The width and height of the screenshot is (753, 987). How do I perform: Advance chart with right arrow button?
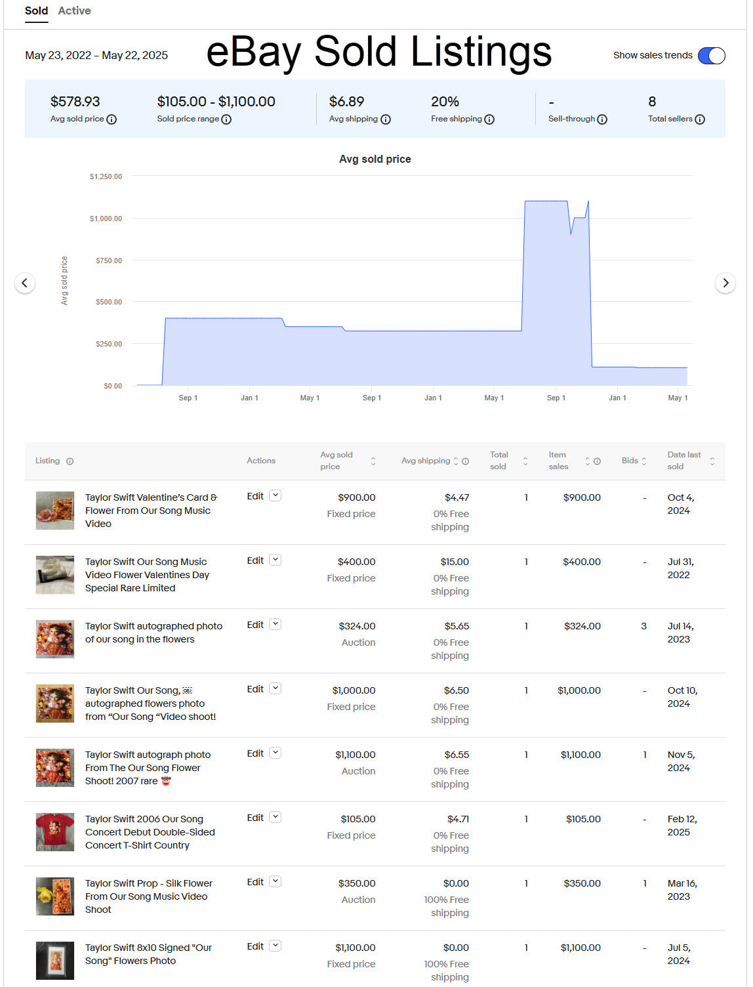725,283
